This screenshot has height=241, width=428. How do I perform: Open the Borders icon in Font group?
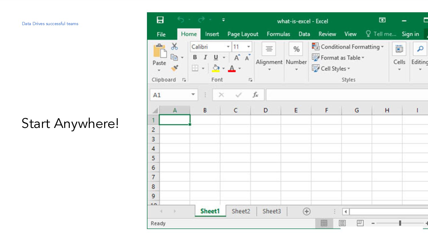pos(195,68)
